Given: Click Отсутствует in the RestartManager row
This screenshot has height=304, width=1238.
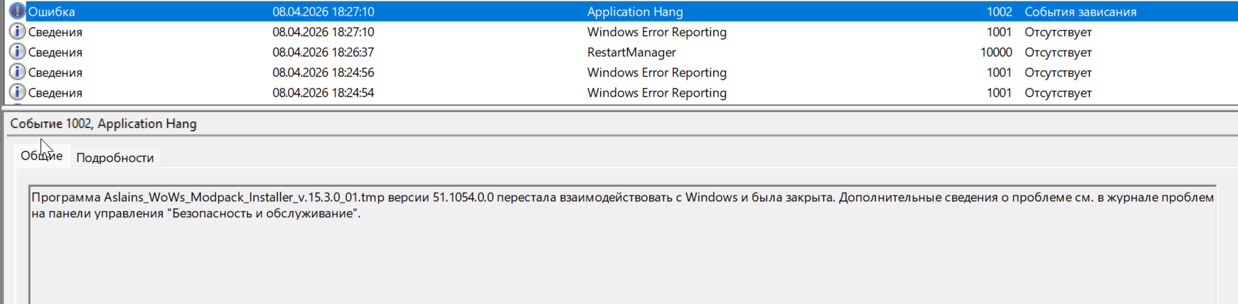Looking at the screenshot, I should [x=1058, y=53].
